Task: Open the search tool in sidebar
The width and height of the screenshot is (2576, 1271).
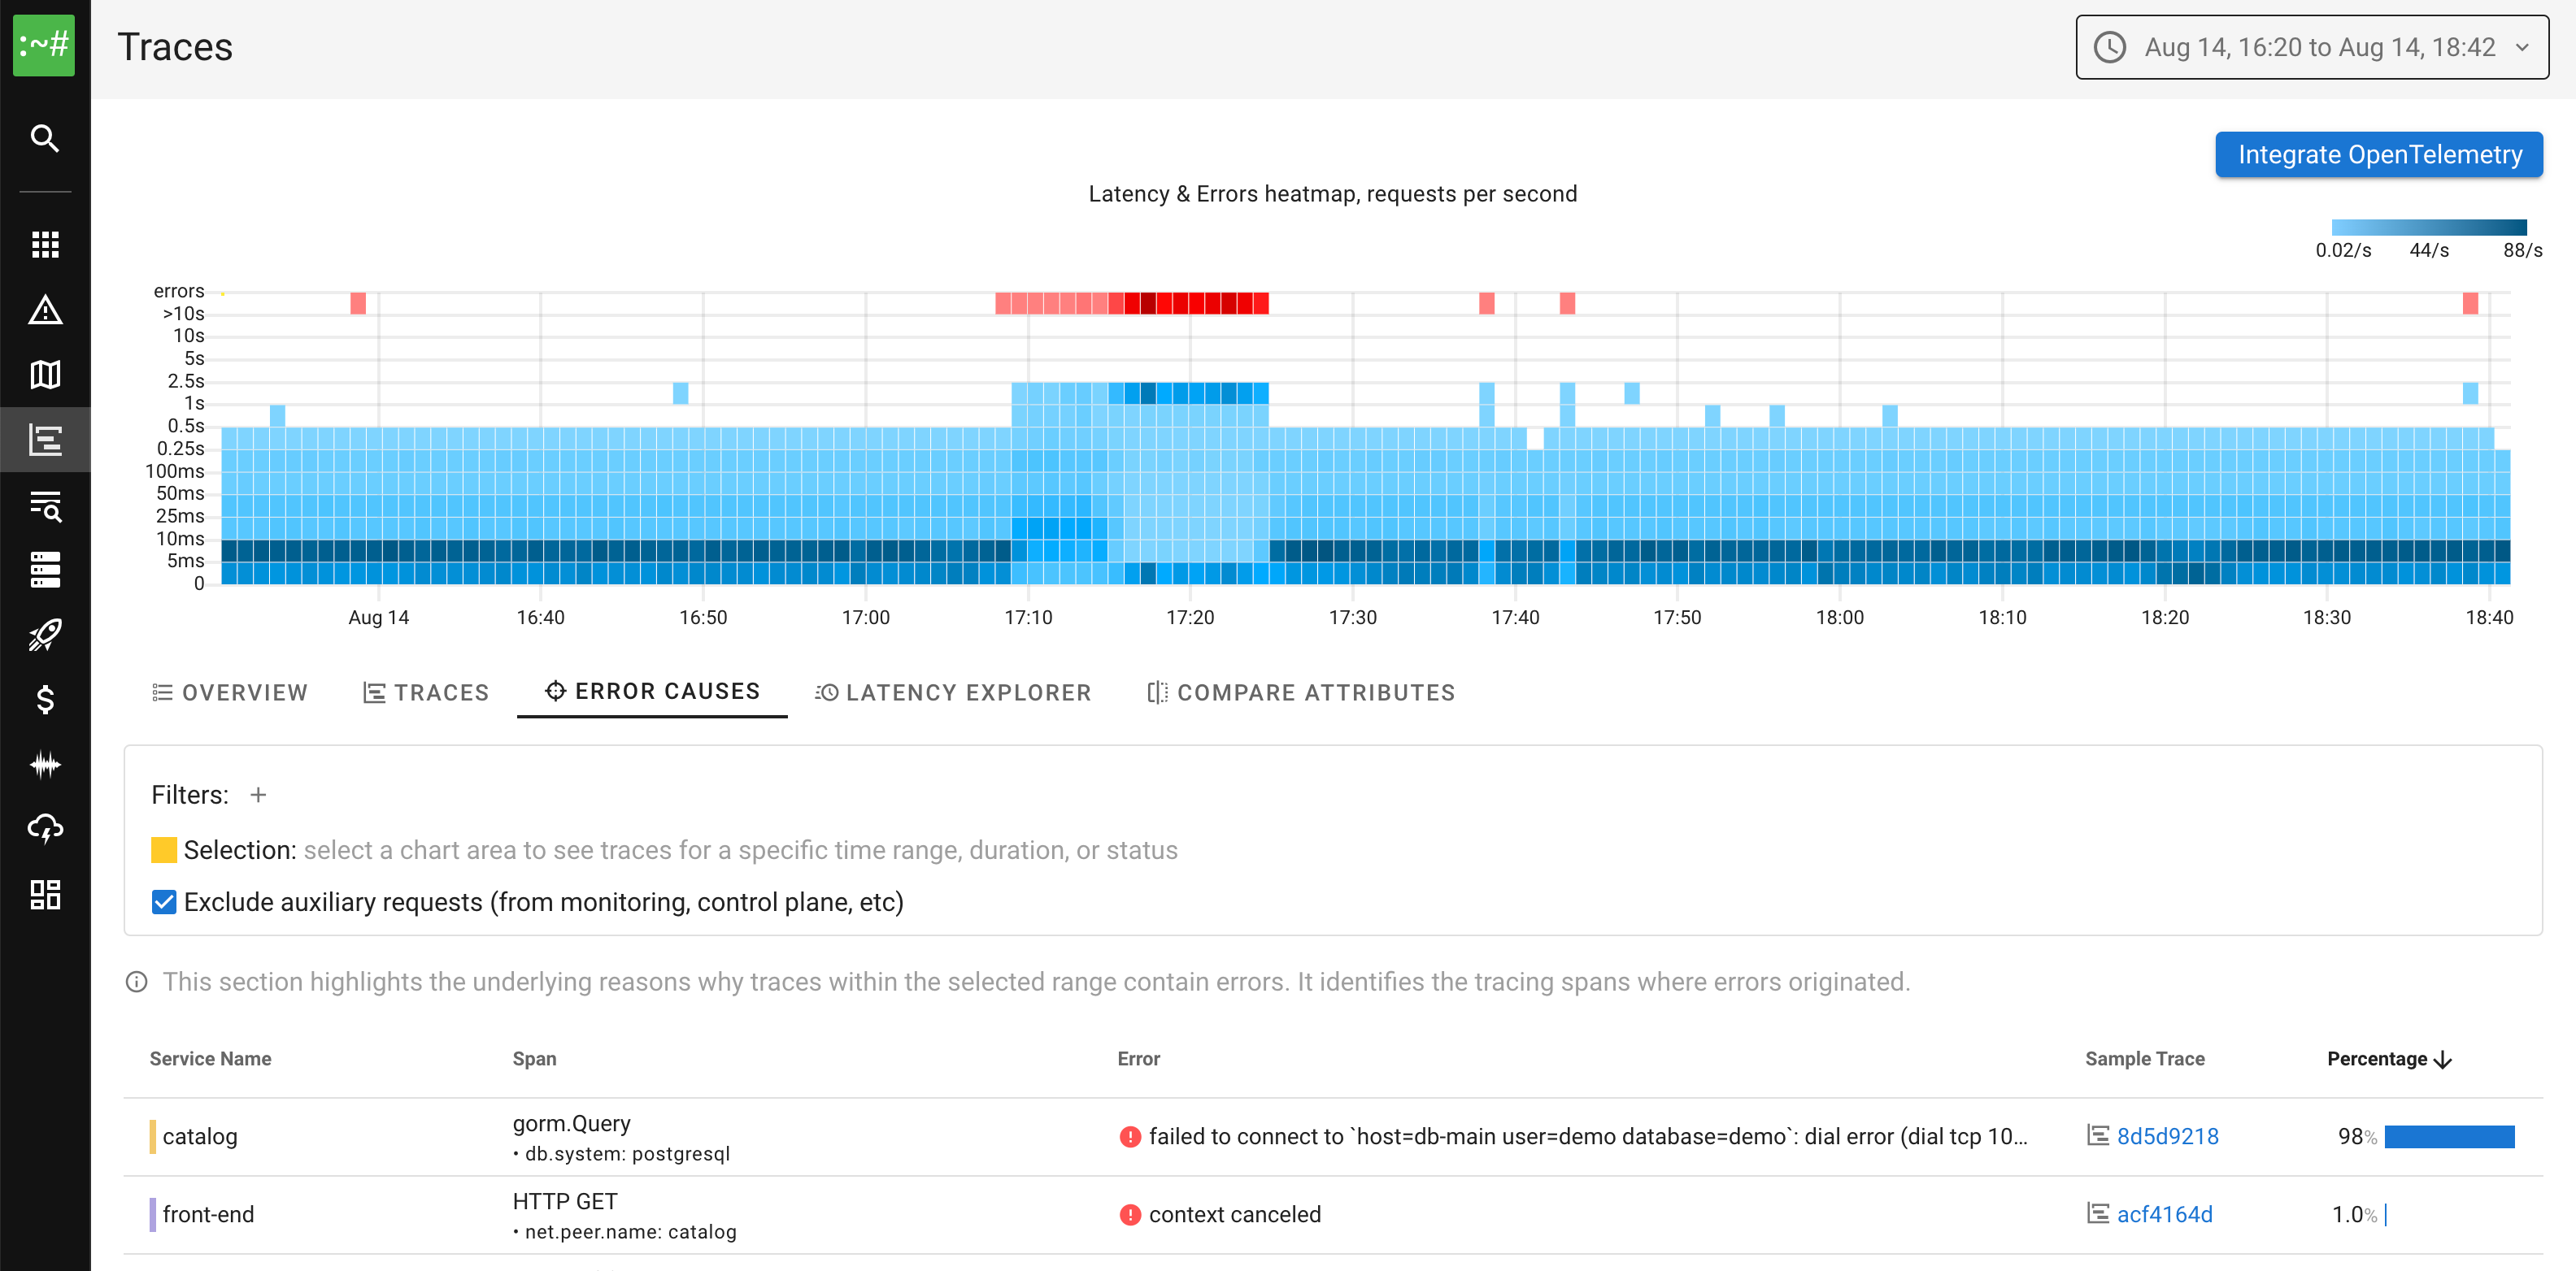Action: click(x=45, y=138)
